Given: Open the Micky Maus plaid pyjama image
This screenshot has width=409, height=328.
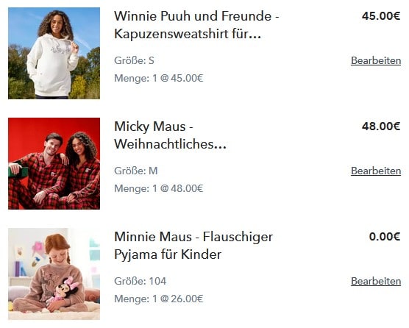Looking at the screenshot, I should [54, 163].
